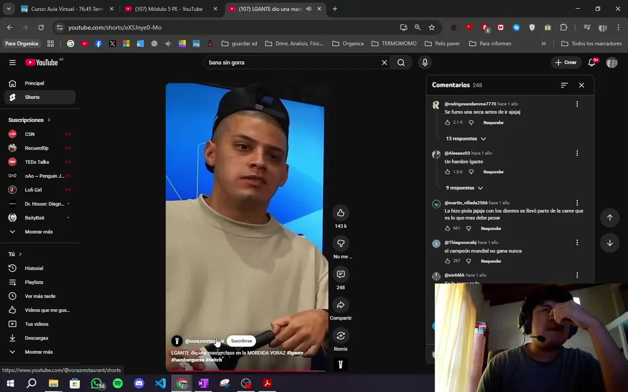Open options for @Thiagooocabj comment

[577, 242]
